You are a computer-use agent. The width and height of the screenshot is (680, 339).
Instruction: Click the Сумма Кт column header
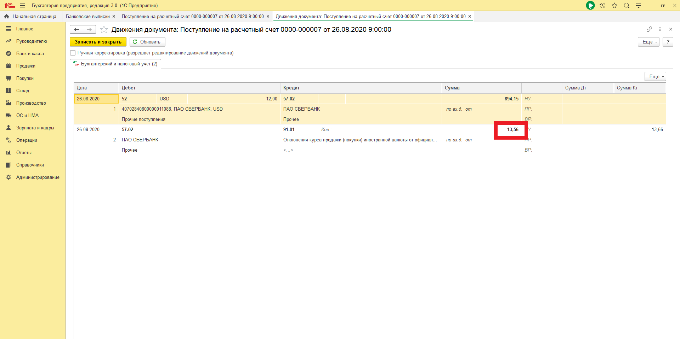click(x=640, y=88)
